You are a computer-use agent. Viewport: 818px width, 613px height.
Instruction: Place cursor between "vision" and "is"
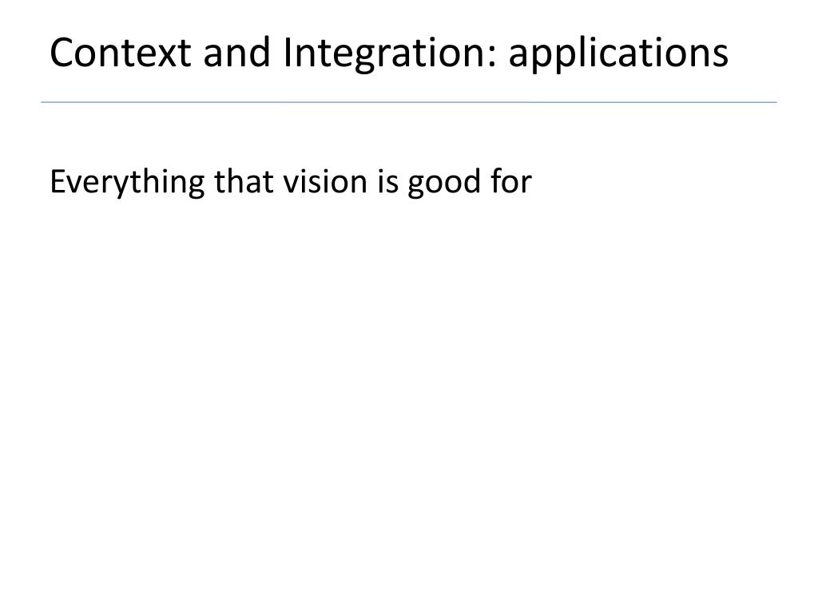tap(373, 181)
